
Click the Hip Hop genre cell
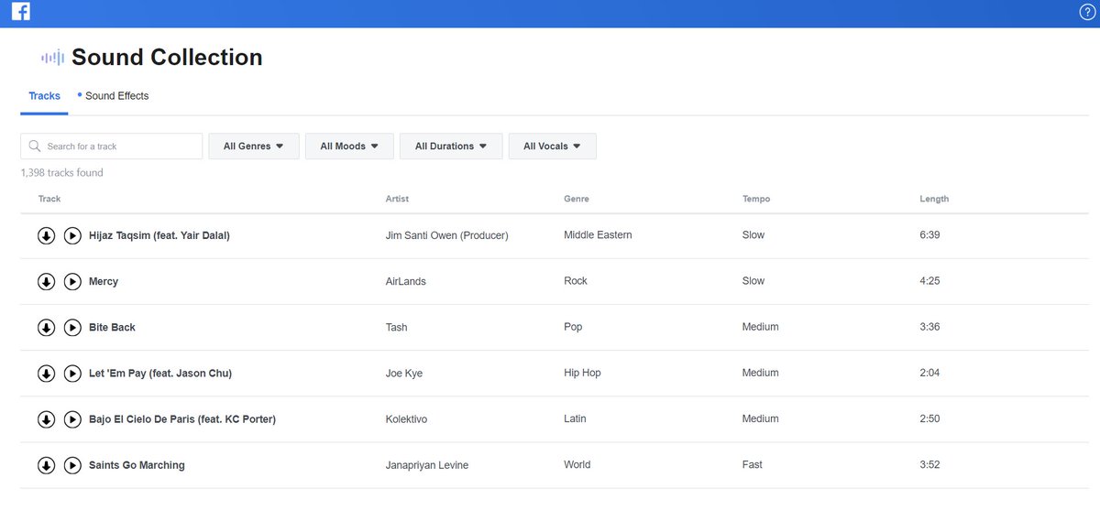point(582,373)
